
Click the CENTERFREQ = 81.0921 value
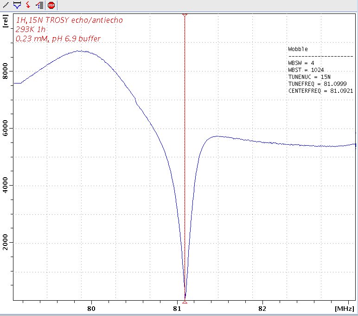point(320,91)
